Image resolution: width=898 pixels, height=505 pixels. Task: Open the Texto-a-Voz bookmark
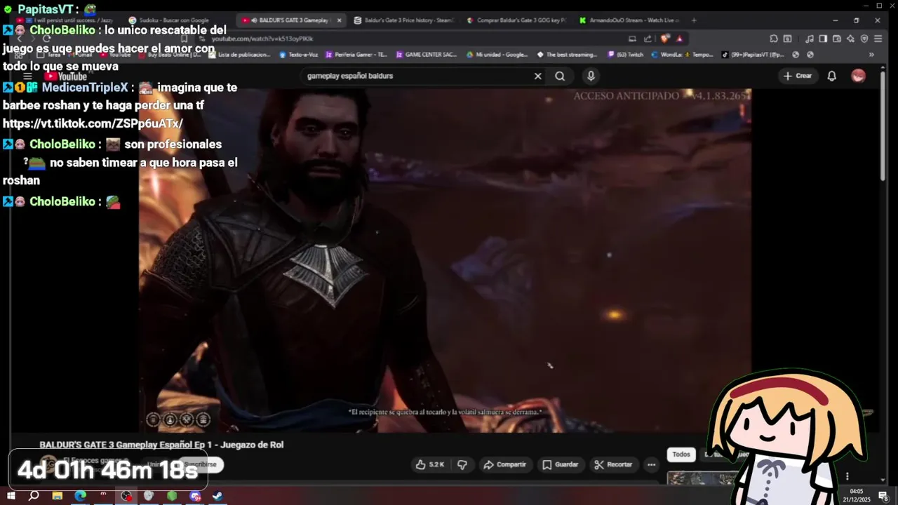click(299, 55)
